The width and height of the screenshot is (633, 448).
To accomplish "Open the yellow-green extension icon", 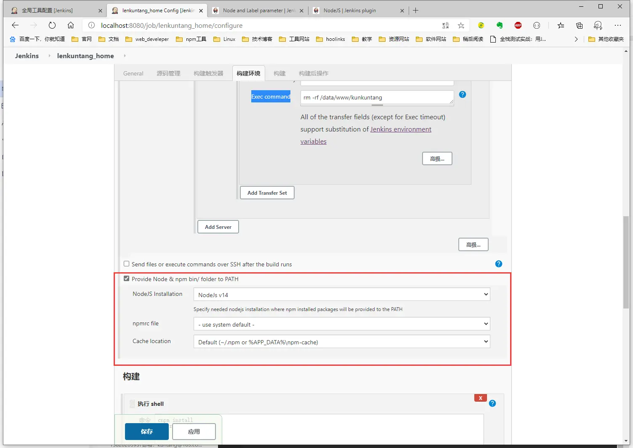I will [481, 25].
